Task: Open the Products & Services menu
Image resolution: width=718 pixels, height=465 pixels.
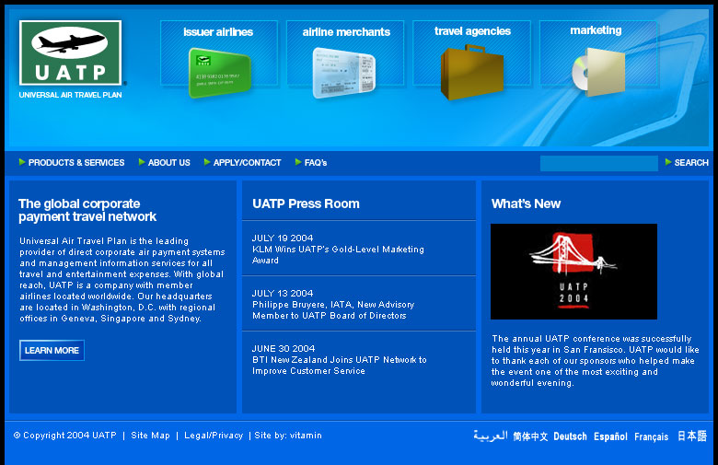Action: click(75, 163)
